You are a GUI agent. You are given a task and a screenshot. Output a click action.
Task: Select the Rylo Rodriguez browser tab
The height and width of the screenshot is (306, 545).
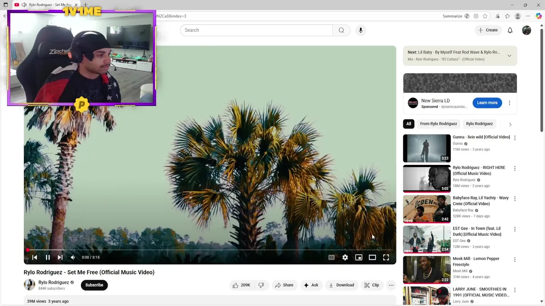[x=46, y=5]
